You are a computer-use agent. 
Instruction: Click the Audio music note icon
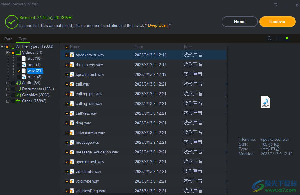[18, 83]
